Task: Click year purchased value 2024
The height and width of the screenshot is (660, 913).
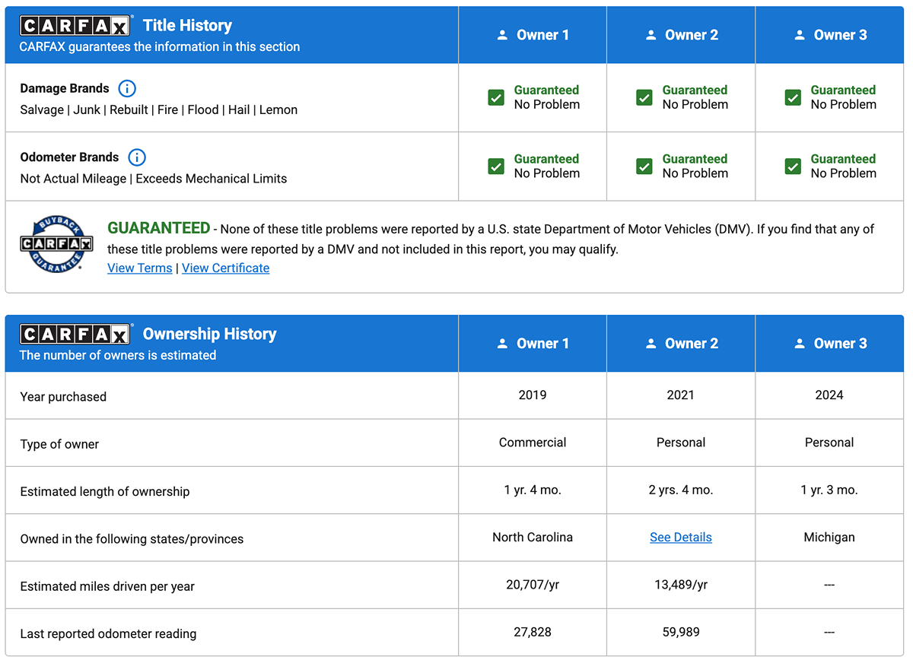Action: (829, 395)
